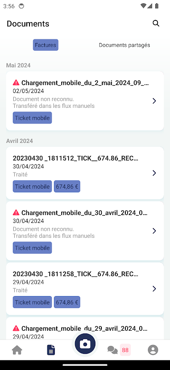Tap the home icon in bottom navigation

(17, 350)
